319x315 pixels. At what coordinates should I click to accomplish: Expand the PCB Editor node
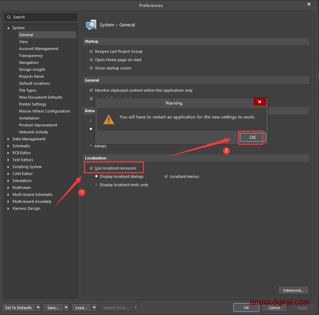point(8,153)
